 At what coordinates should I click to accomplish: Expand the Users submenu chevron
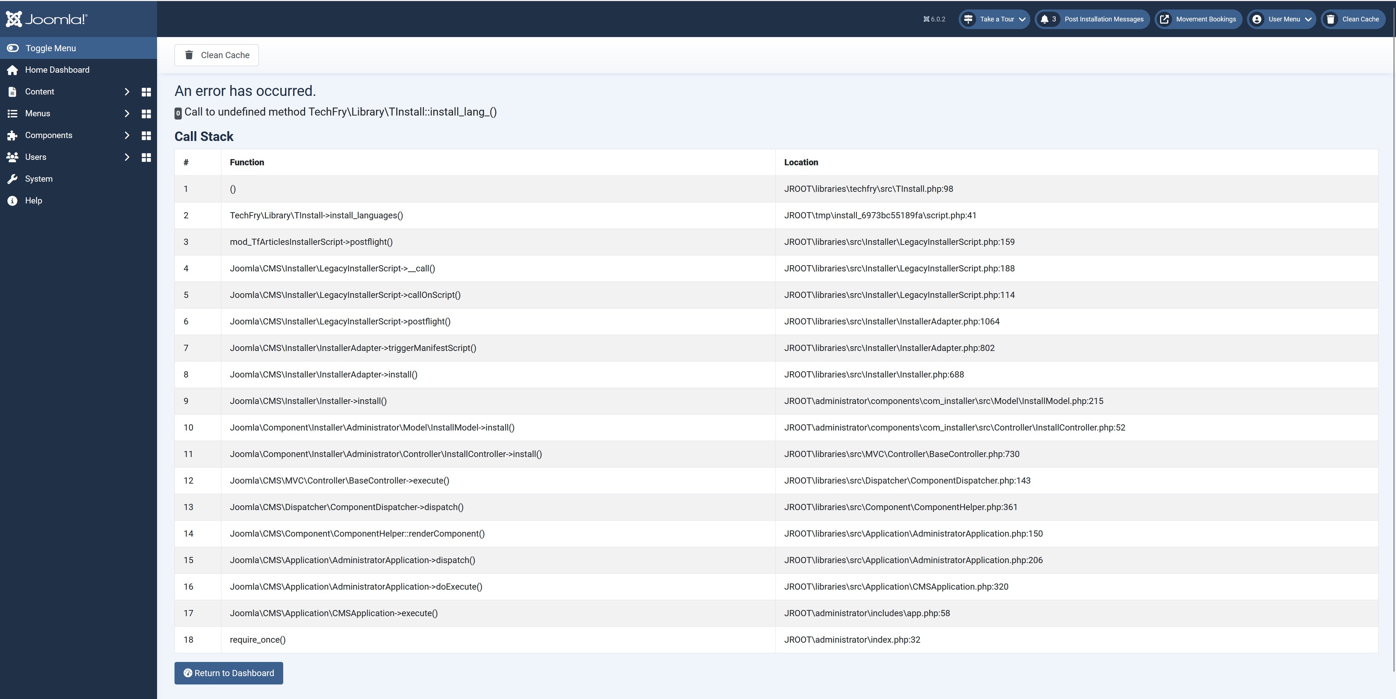(127, 157)
